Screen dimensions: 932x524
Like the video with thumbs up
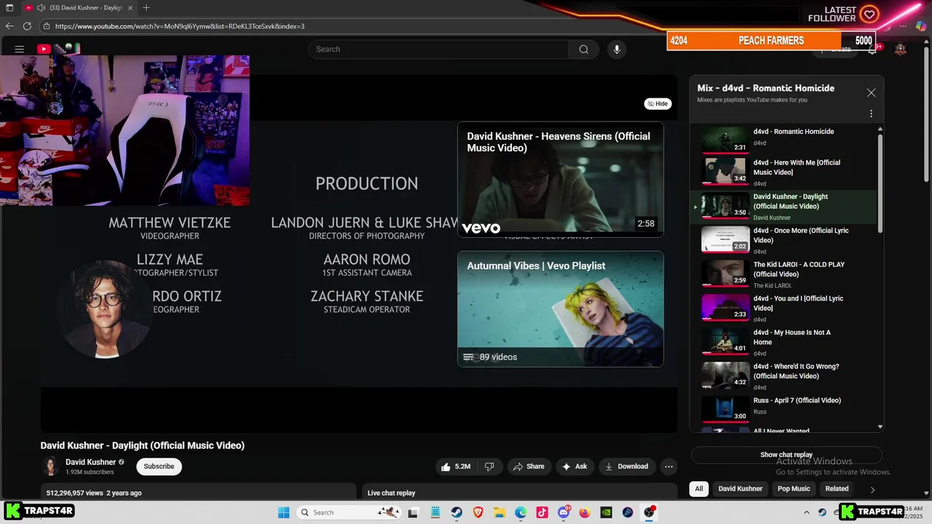pyautogui.click(x=455, y=467)
